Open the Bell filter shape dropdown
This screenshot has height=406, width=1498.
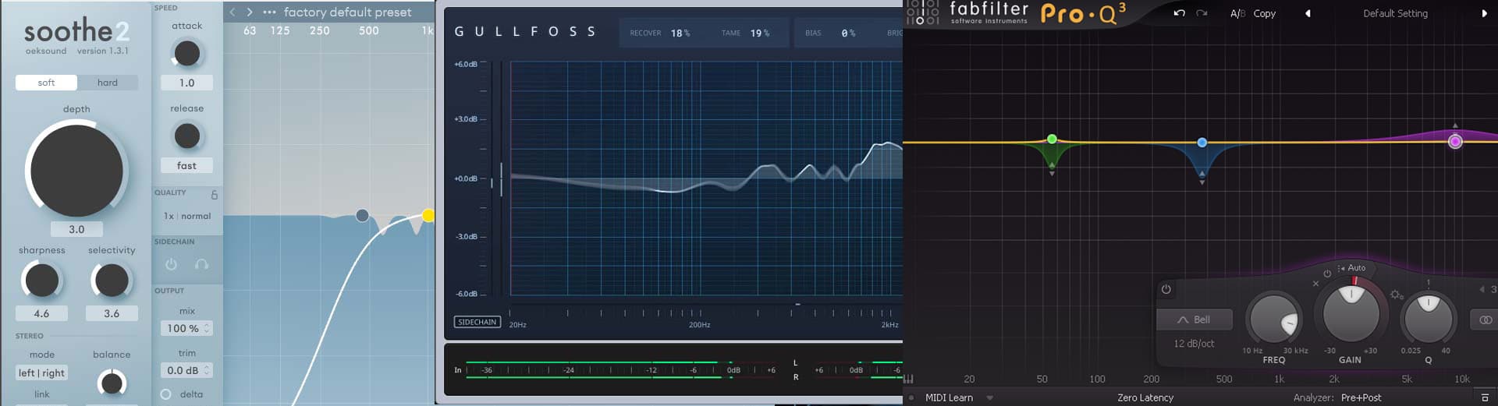[1194, 320]
